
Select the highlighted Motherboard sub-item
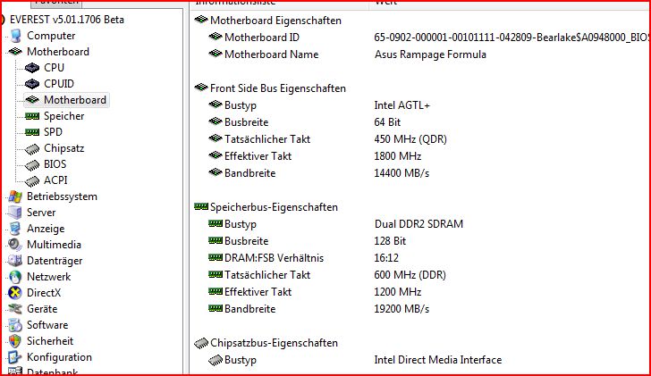click(75, 100)
